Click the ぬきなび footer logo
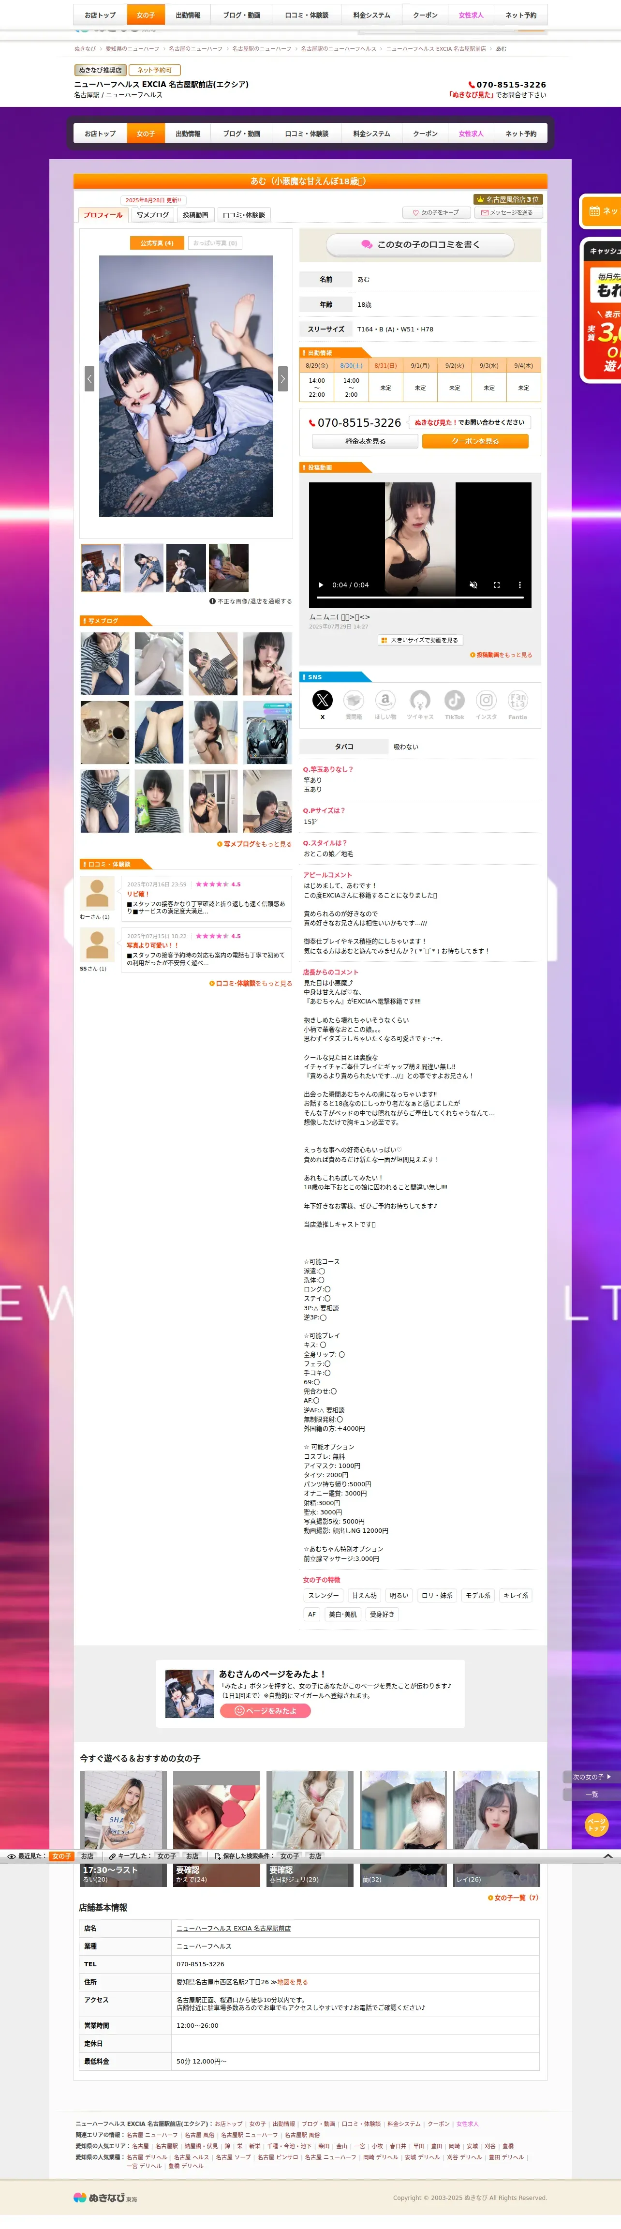The height and width of the screenshot is (2229, 621). tap(104, 2197)
